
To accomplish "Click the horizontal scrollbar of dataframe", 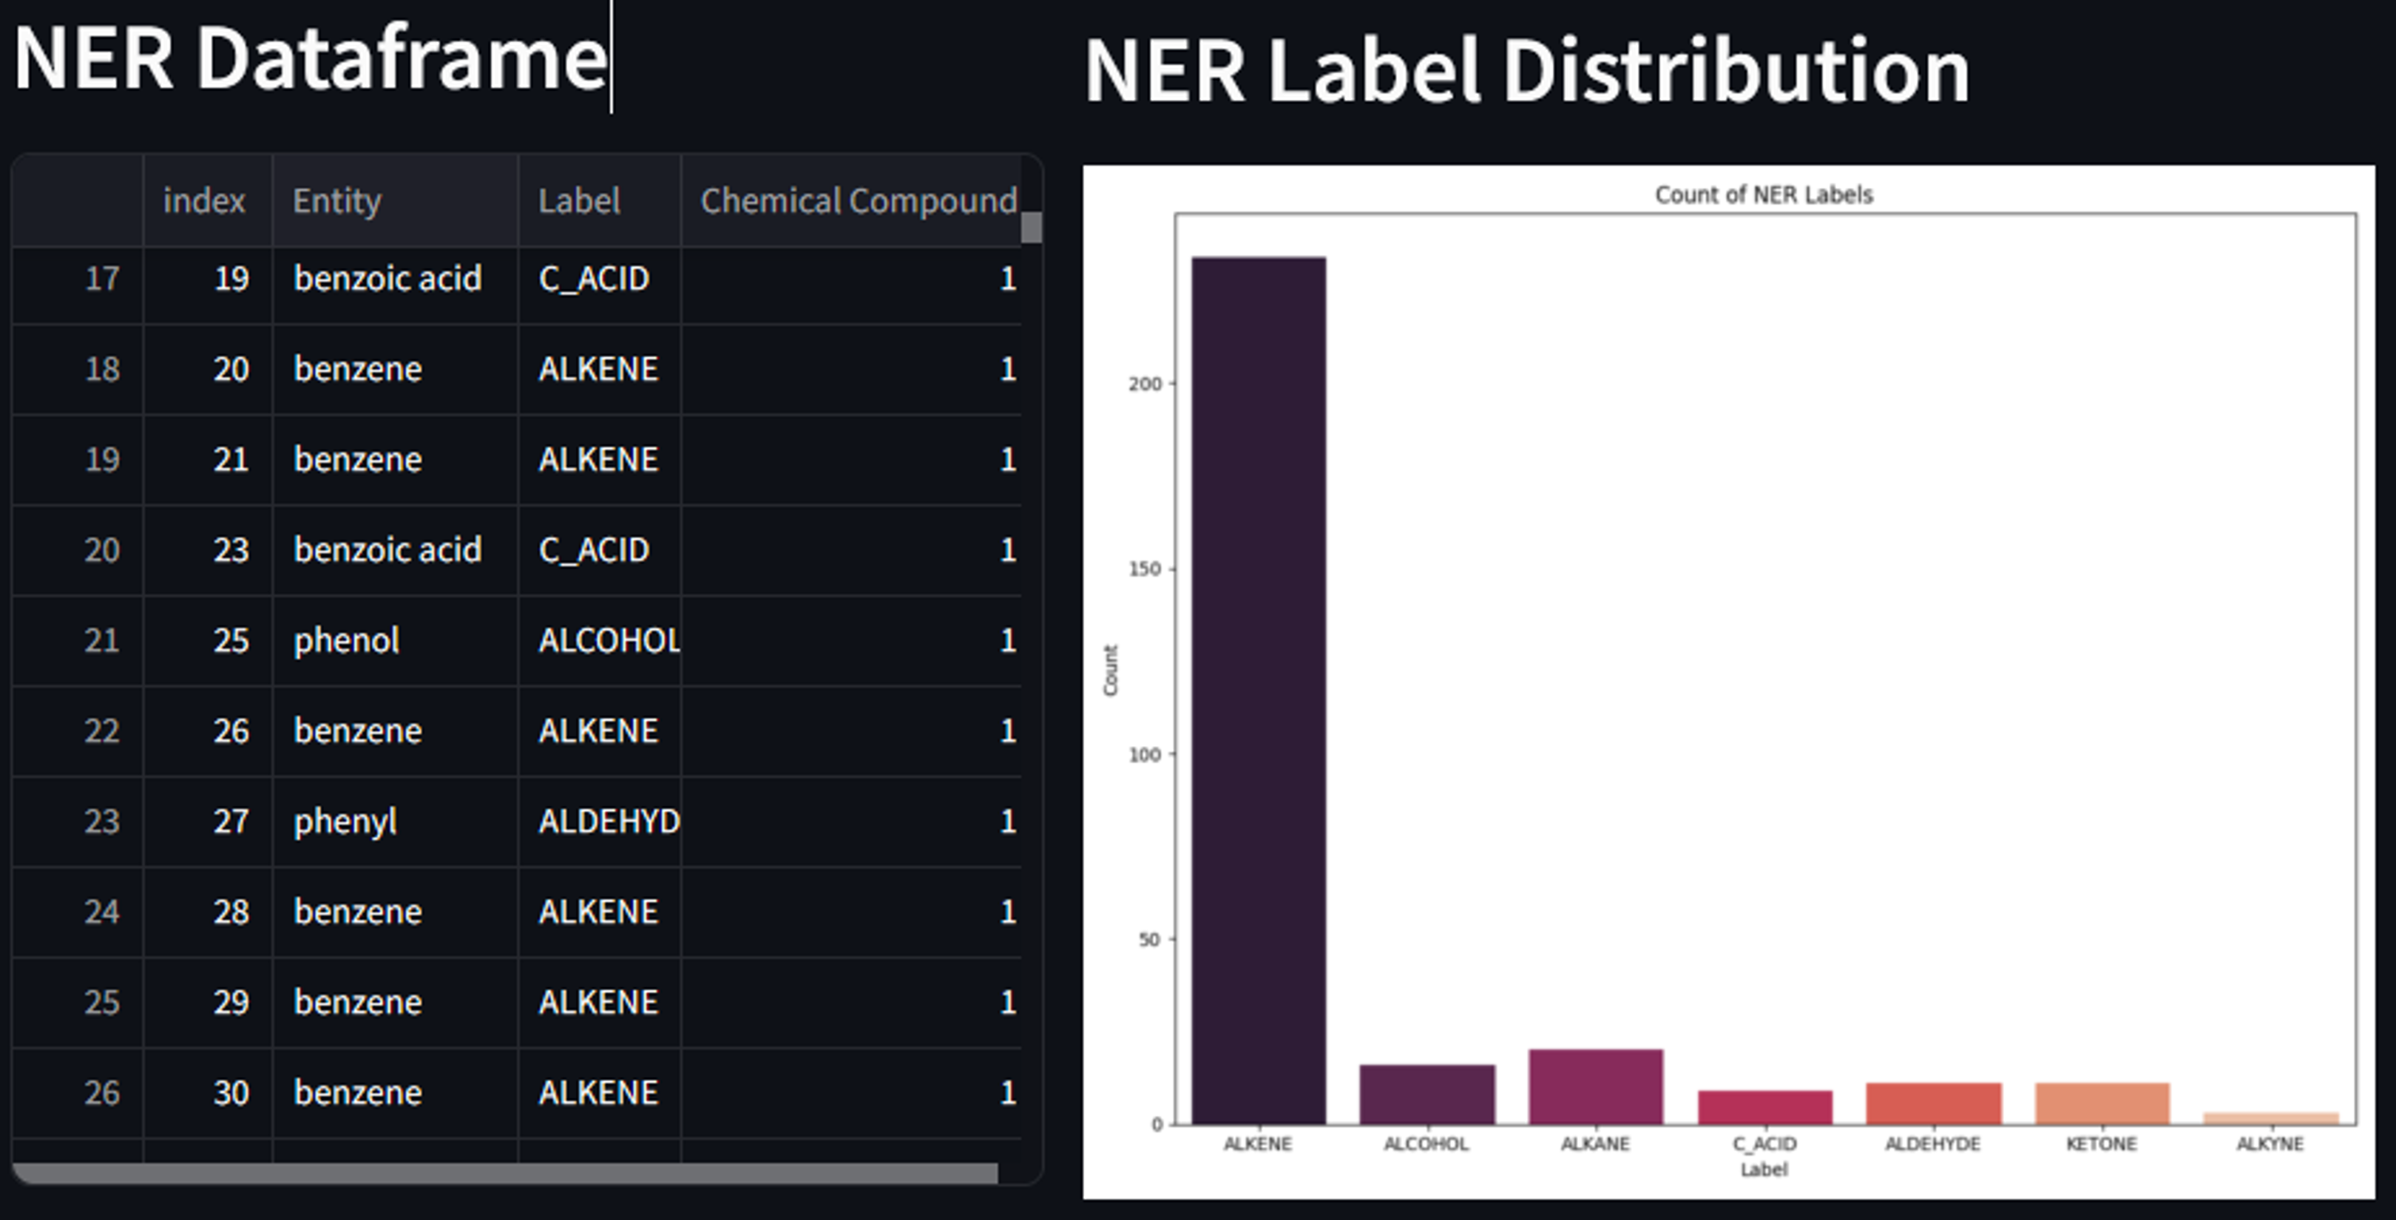I will tap(505, 1173).
